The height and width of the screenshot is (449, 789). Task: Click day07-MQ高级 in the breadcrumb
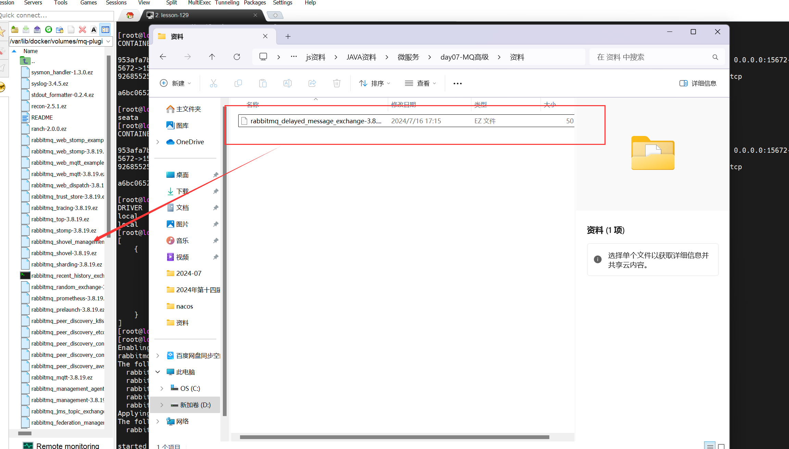pyautogui.click(x=465, y=57)
